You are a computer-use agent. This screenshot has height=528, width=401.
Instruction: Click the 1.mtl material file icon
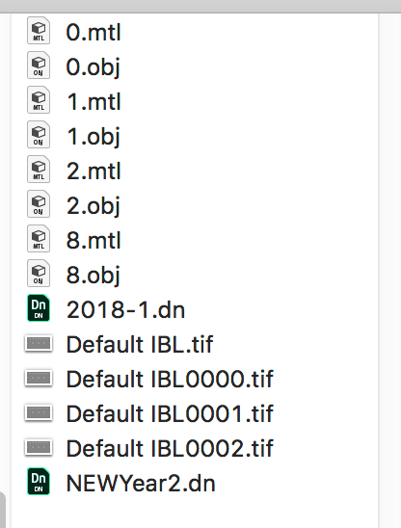(39, 100)
